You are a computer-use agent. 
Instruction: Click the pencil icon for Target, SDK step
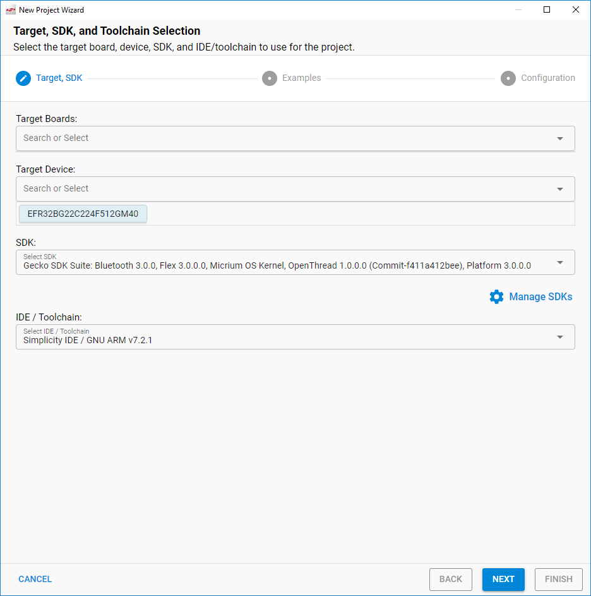(23, 78)
